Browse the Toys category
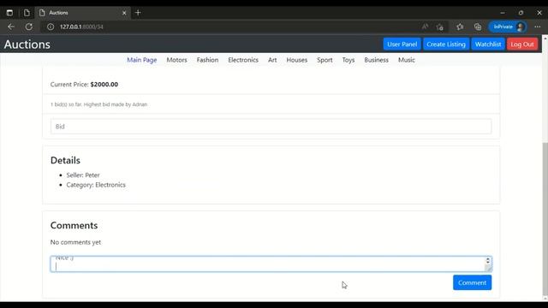This screenshot has height=308, width=548. pos(348,60)
